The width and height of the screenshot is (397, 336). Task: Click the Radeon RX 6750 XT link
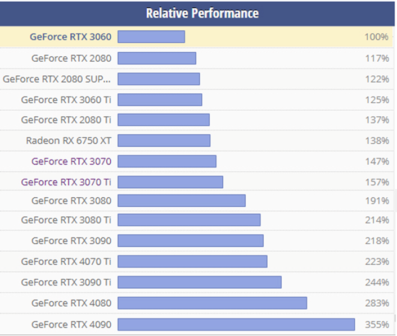[x=69, y=140]
